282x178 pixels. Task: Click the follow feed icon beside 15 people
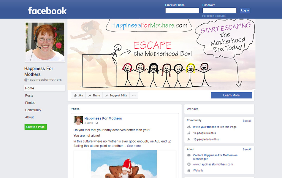click(189, 139)
